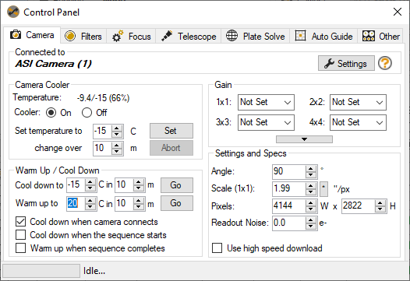Increase the Set temperature stepper
Screen dimensions: 410x281
coord(117,128)
